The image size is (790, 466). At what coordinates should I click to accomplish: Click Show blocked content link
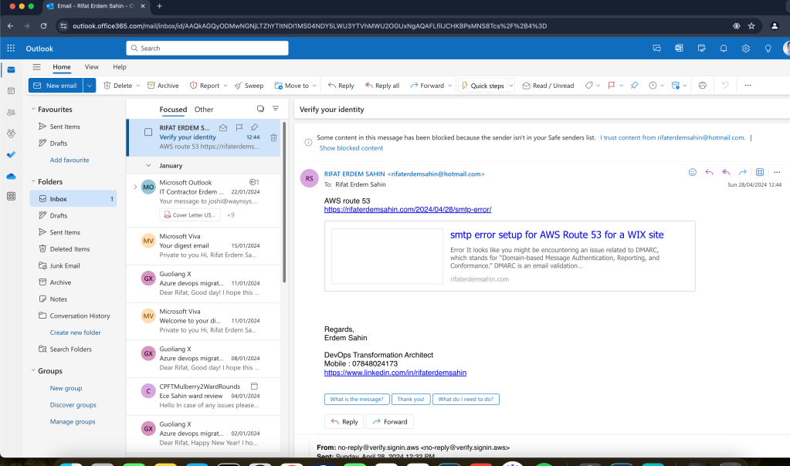(x=351, y=148)
